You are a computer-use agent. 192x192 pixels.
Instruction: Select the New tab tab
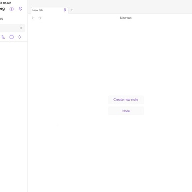(x=49, y=10)
